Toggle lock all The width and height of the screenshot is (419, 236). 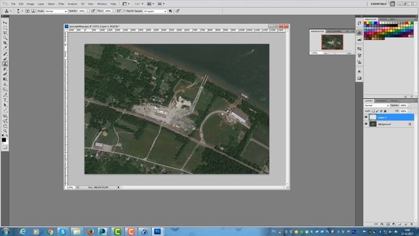point(385,111)
